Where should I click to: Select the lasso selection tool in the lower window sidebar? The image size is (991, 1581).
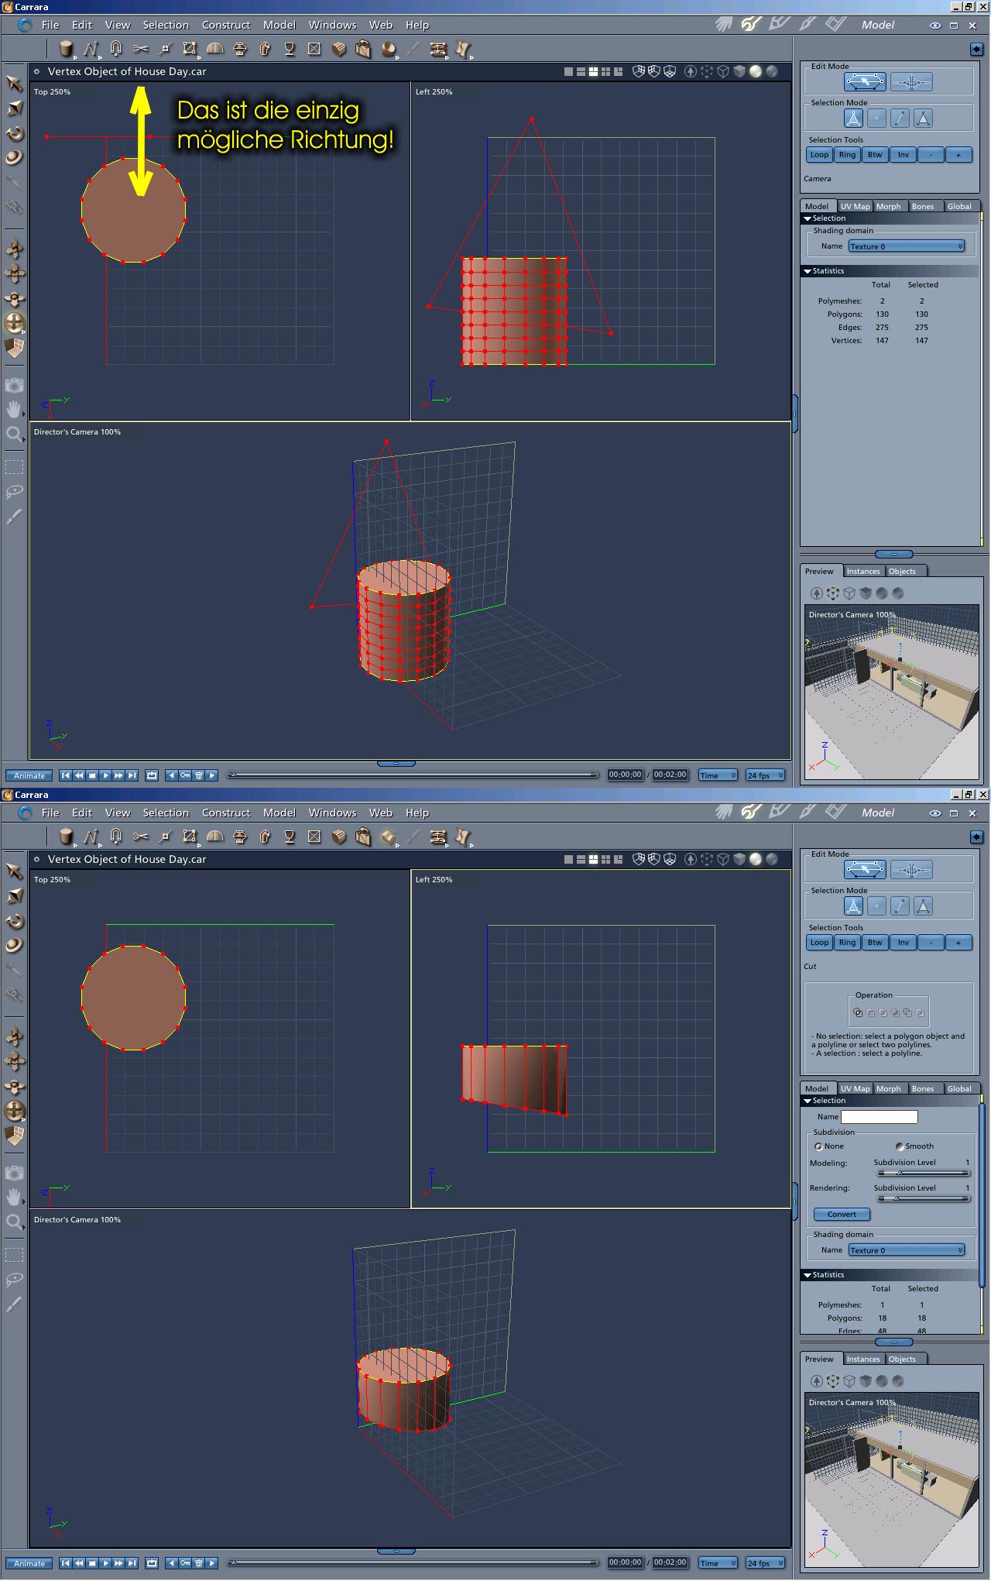tap(14, 1279)
